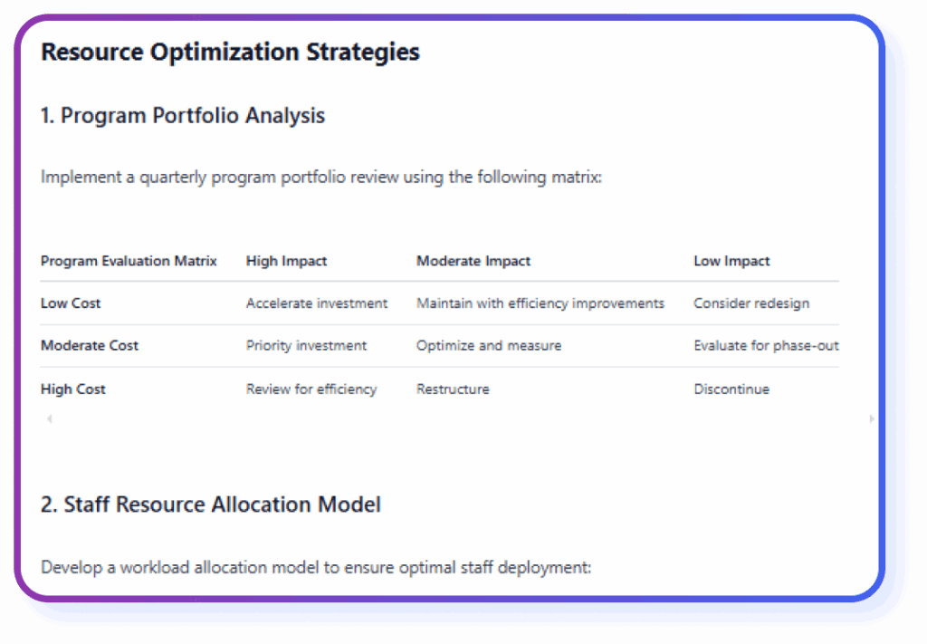
Task: Select the Moderate Cost row label
Action: point(90,345)
